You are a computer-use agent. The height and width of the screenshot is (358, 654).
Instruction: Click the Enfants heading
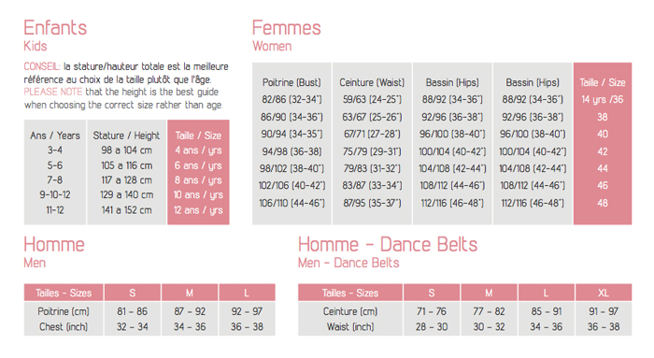coord(55,28)
